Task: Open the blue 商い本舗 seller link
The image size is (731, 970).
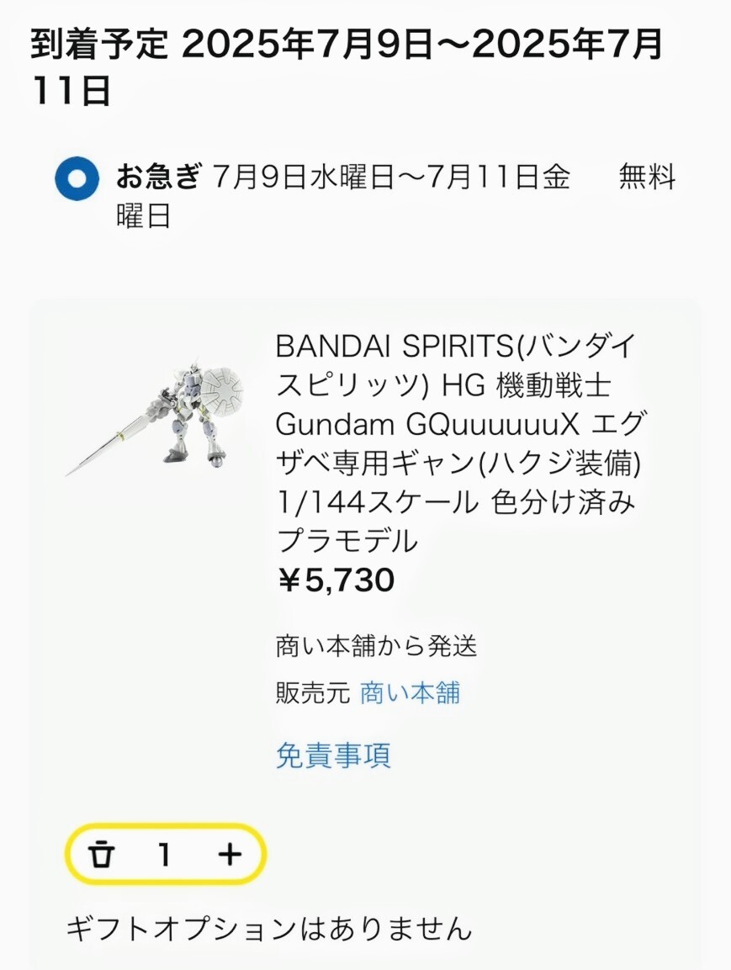Action: [410, 693]
